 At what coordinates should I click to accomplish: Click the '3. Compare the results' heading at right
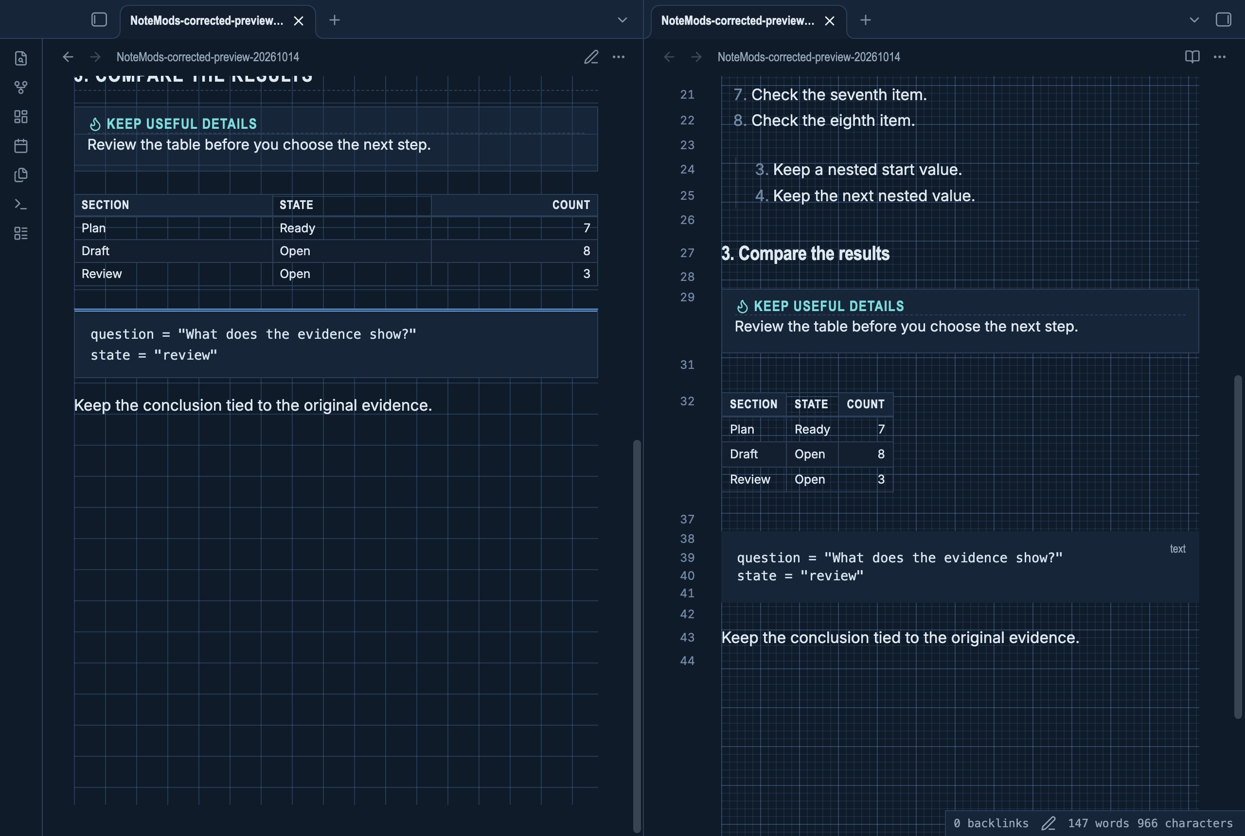[805, 253]
